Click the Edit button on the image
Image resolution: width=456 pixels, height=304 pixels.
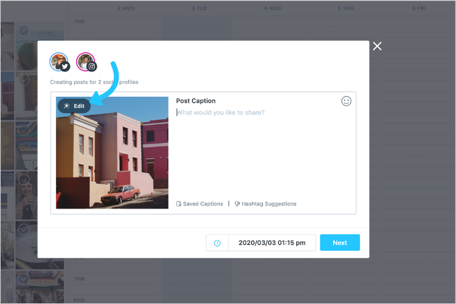(x=74, y=106)
